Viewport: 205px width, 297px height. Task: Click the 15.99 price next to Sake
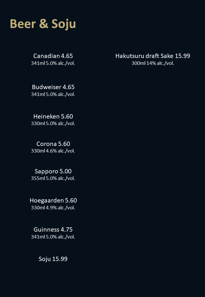click(x=183, y=56)
